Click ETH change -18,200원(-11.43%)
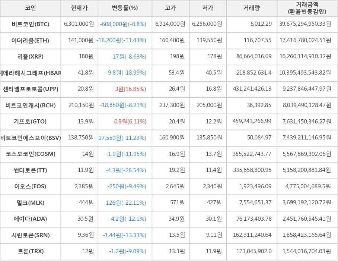This screenshot has height=261, width=338. point(121,40)
